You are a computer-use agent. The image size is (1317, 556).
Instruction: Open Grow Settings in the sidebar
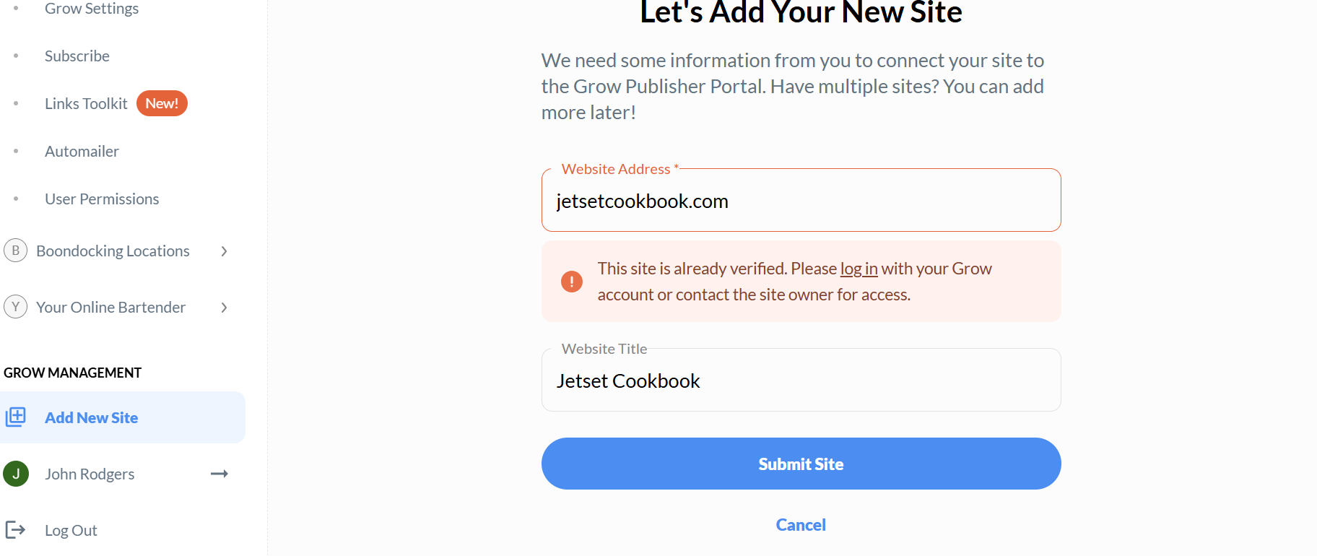pyautogui.click(x=92, y=9)
